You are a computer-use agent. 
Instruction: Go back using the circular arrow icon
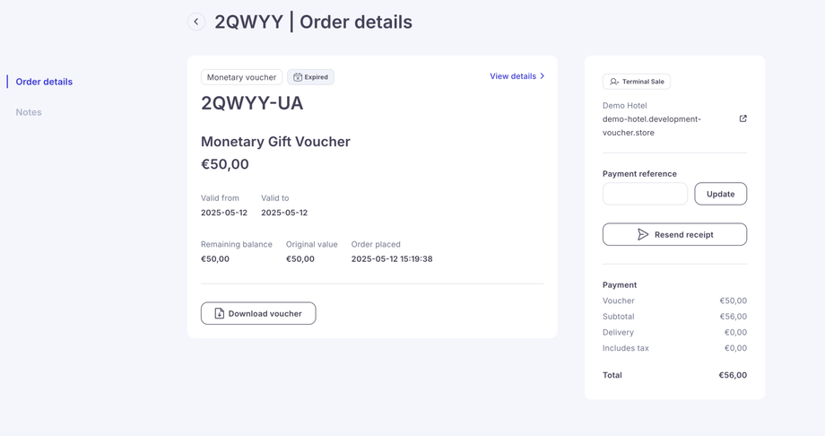196,22
